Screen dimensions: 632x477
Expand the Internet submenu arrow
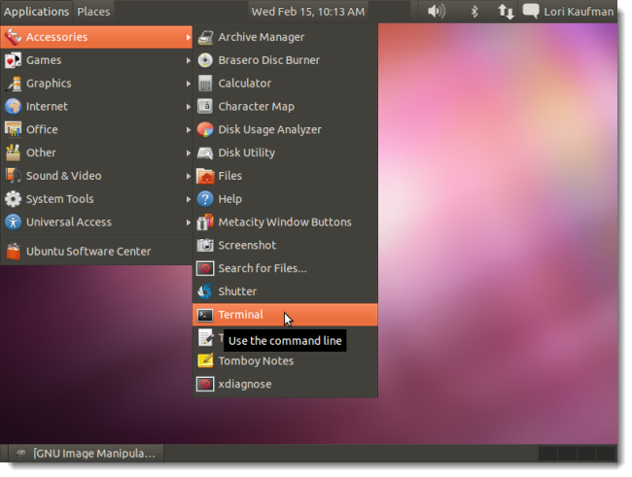[189, 107]
